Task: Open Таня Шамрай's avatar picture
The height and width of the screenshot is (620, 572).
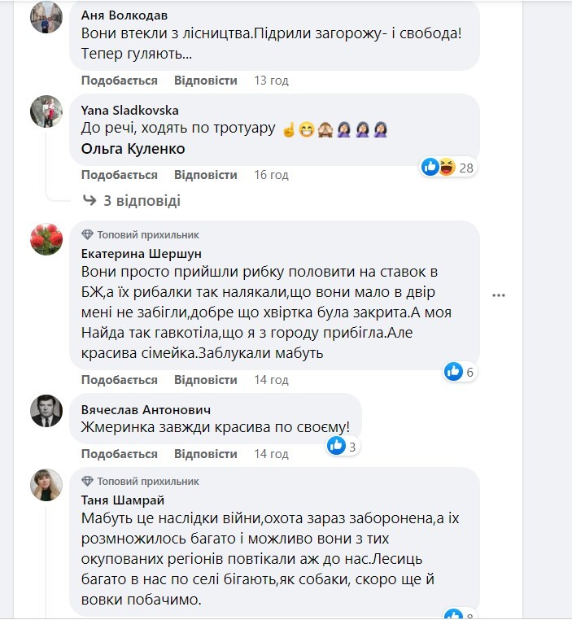Action: (x=46, y=485)
